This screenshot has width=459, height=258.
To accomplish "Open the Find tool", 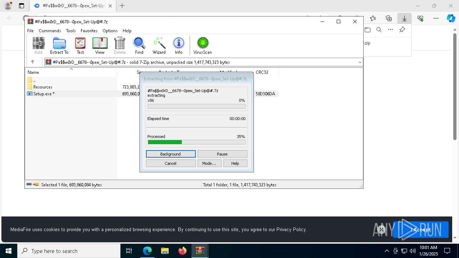I will [139, 46].
